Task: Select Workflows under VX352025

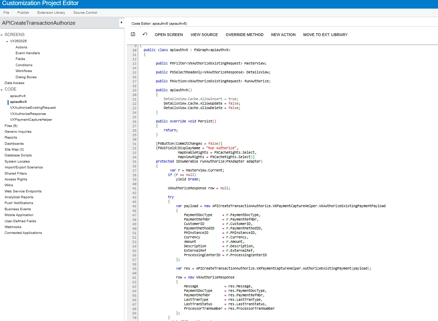Action: click(x=24, y=71)
